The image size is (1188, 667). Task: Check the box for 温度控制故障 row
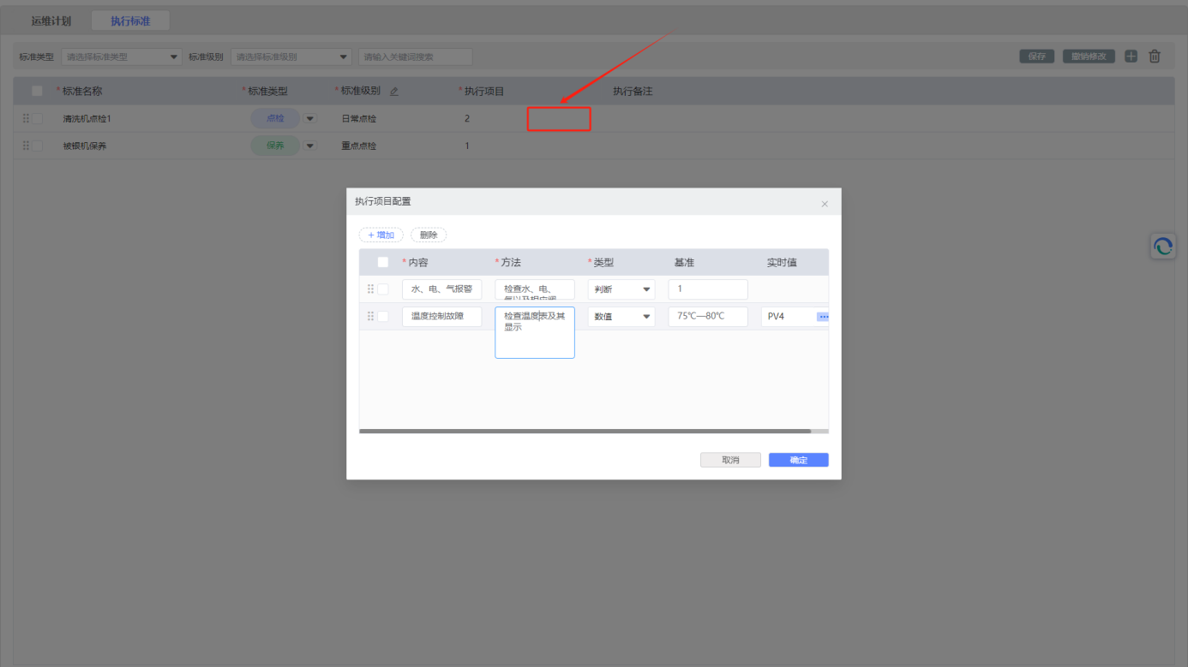pyautogui.click(x=383, y=317)
